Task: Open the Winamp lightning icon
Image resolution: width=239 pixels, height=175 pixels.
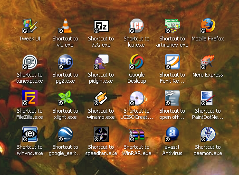Action: click(x=101, y=98)
